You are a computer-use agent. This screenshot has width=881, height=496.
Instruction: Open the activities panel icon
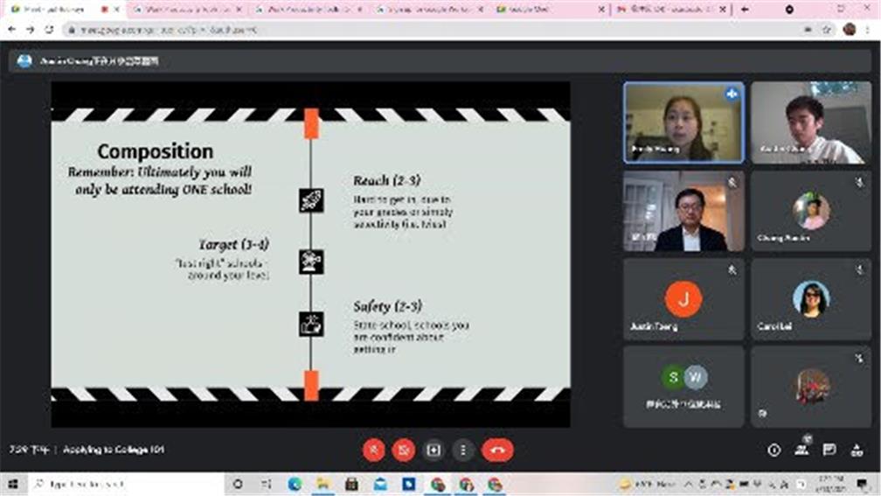857,450
